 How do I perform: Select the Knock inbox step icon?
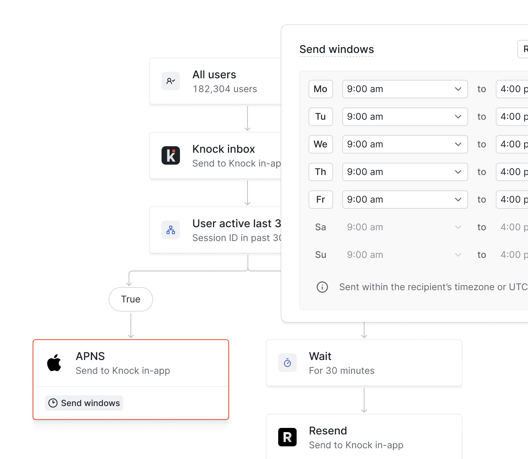tap(171, 155)
